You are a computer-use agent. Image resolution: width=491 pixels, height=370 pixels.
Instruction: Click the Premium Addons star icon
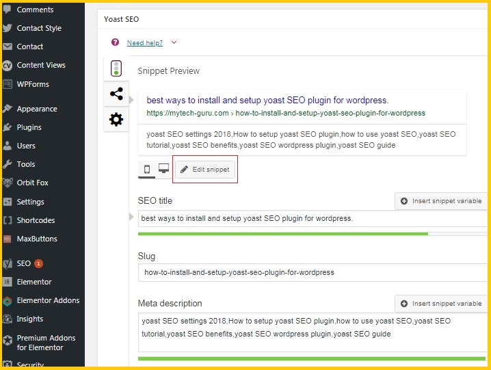[x=8, y=340]
